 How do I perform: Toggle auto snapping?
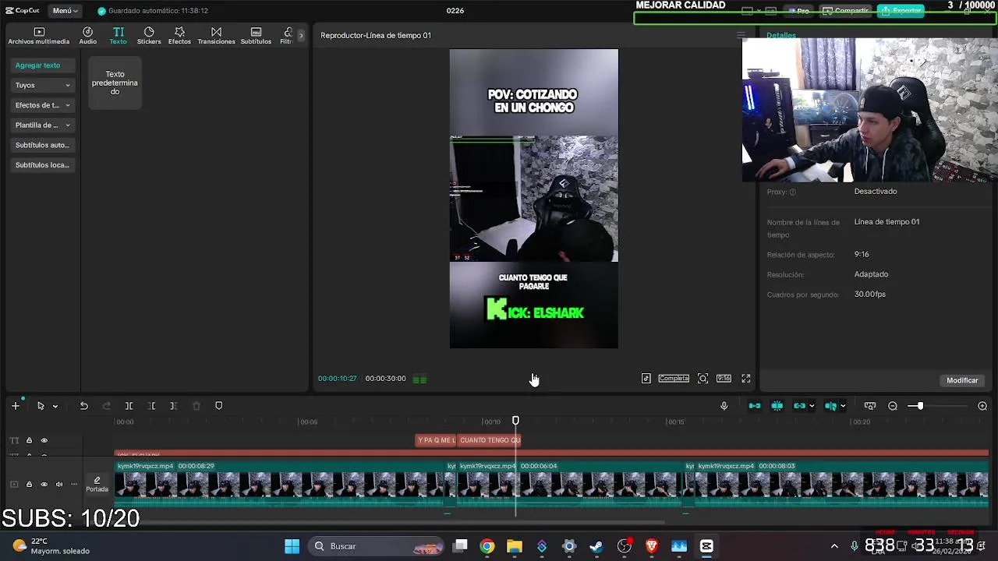point(777,406)
